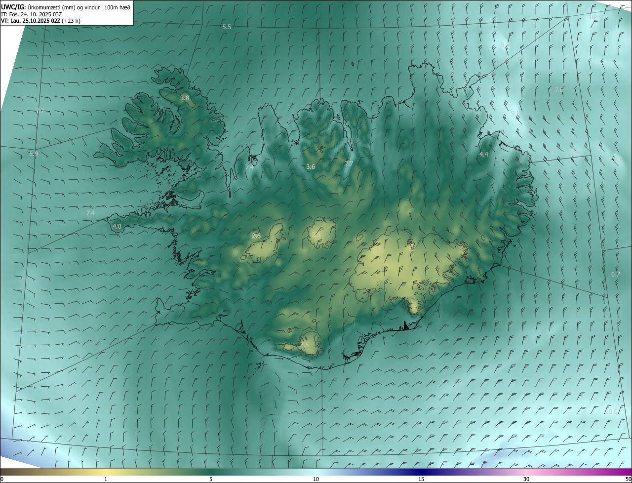Click the 6.7 value label on map
Screen dimensions: 632x483
(616, 274)
